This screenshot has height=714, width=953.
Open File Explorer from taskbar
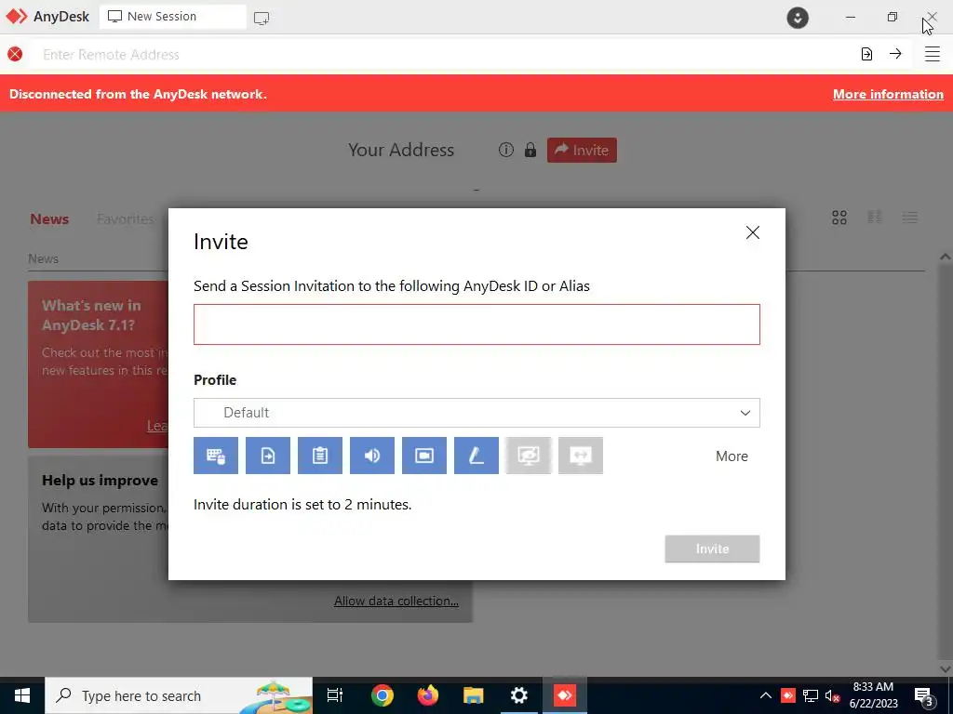pyautogui.click(x=474, y=695)
